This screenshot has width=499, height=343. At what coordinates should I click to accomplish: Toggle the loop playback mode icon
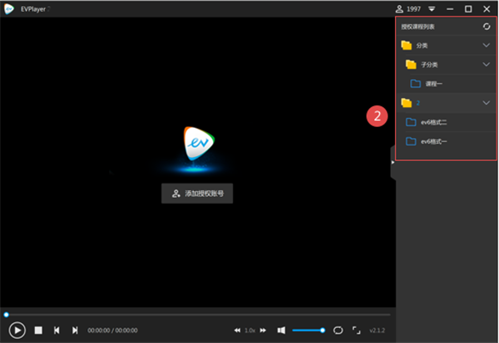338,331
